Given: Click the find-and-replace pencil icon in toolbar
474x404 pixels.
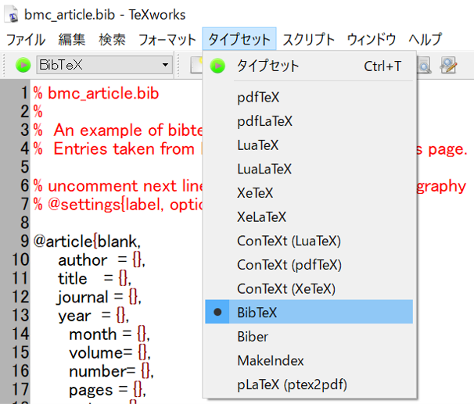Looking at the screenshot, I should pyautogui.click(x=448, y=65).
